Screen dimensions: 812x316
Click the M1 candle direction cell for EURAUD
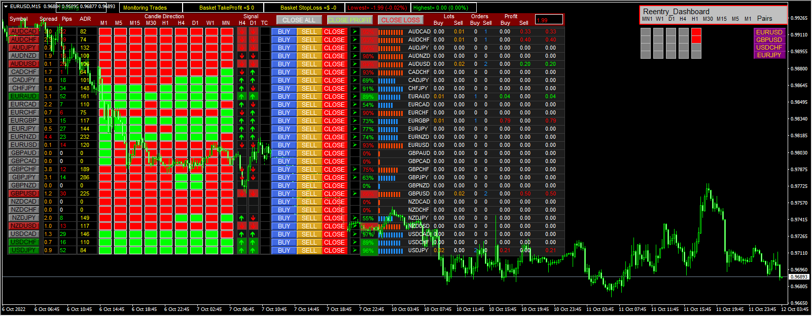105,96
